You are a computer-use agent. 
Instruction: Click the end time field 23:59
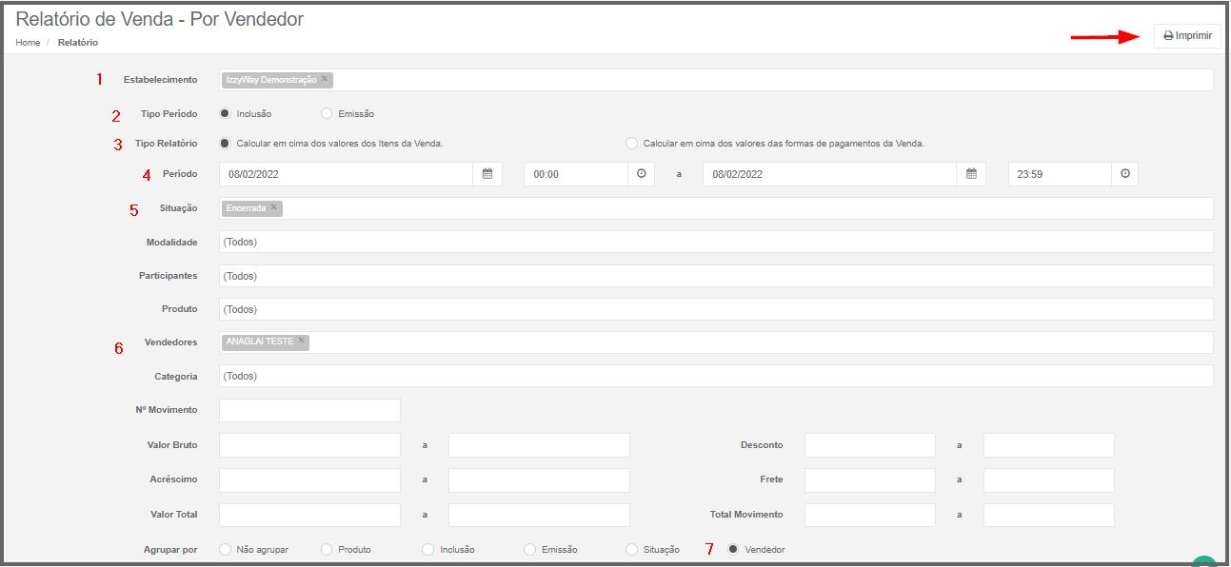(x=1060, y=174)
